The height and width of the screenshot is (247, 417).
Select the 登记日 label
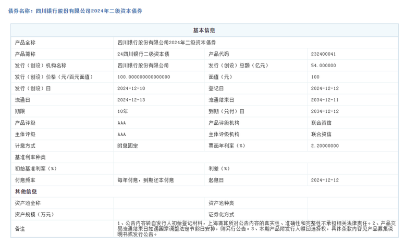216,88
